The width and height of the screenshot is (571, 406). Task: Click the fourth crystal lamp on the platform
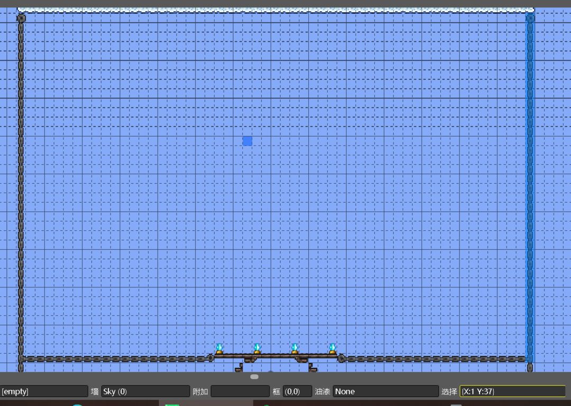pos(333,348)
